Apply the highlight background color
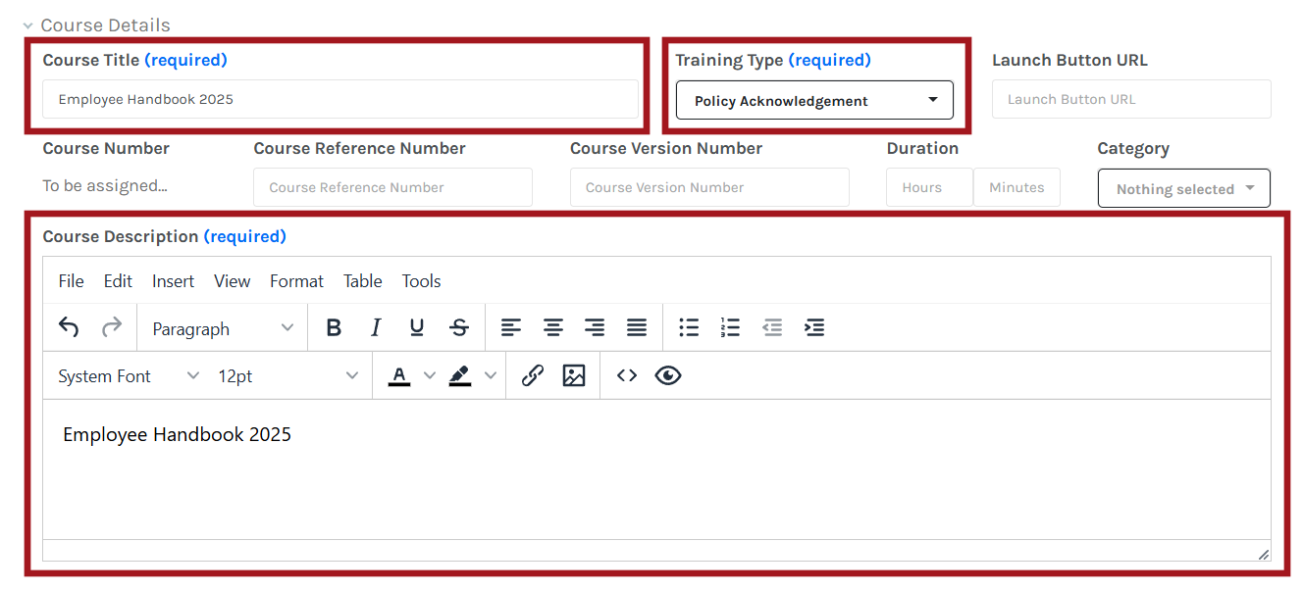Screen dimensions: 1303x591 pyautogui.click(x=460, y=375)
